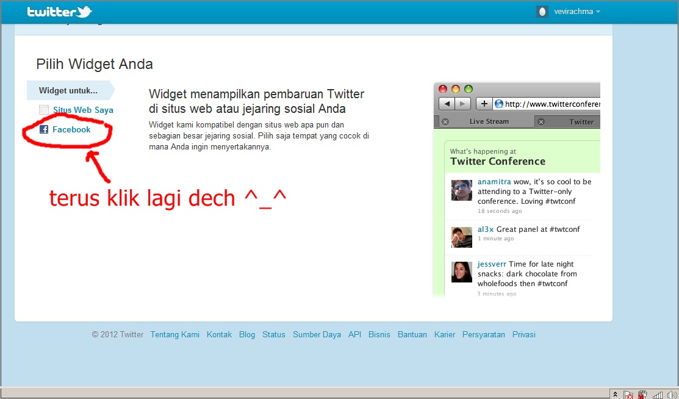Click the security flag tray icon
The image size is (679, 399).
click(629, 395)
